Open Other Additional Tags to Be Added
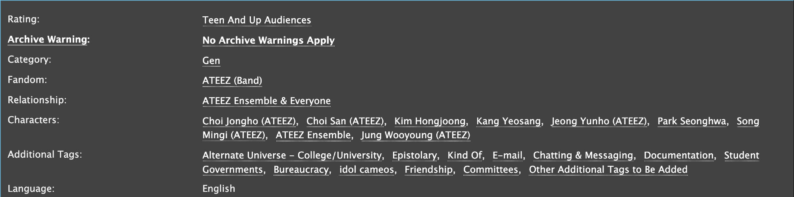 pyautogui.click(x=608, y=170)
